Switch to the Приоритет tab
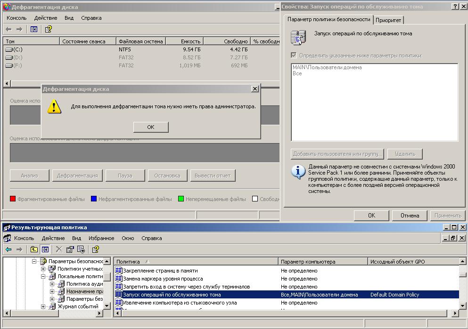Image resolution: width=468 pixels, height=329 pixels. coord(388,20)
